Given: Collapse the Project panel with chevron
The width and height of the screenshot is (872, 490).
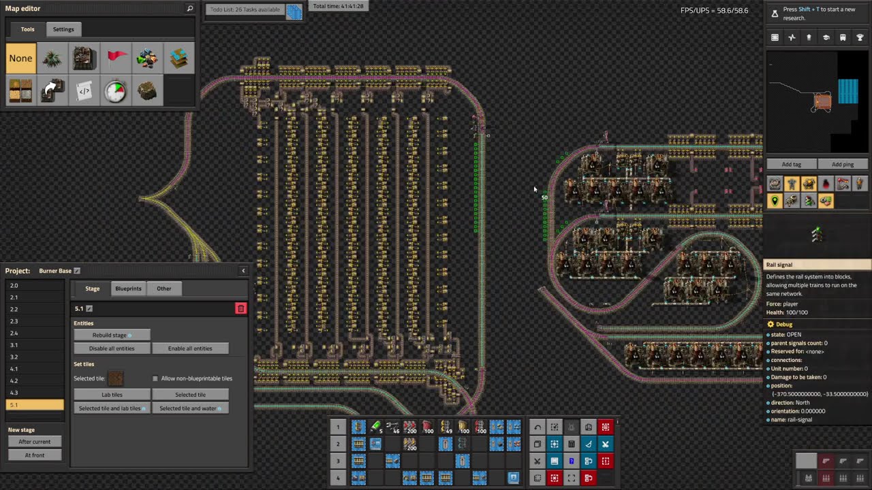Looking at the screenshot, I should 243,271.
